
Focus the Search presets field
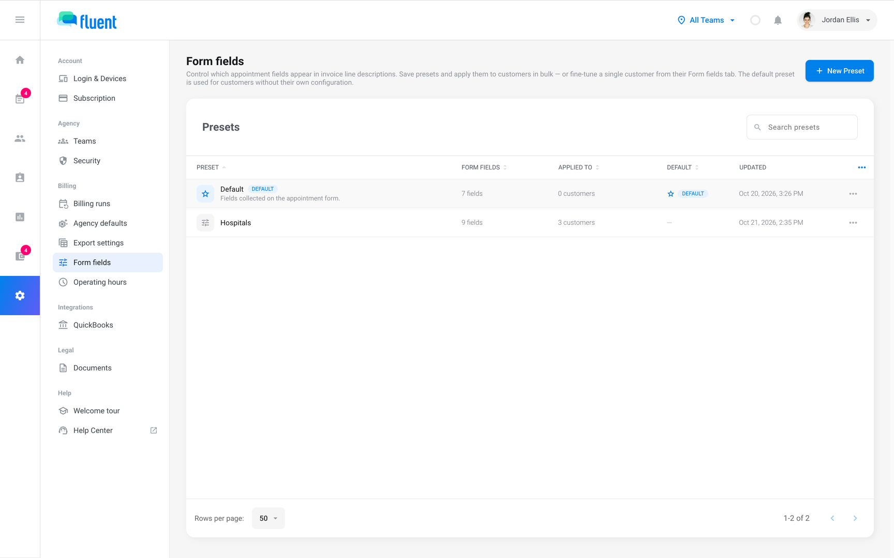pyautogui.click(x=802, y=127)
